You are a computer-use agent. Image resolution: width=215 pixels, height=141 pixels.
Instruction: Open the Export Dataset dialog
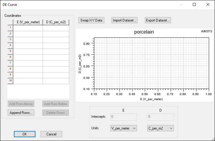[x=158, y=20]
